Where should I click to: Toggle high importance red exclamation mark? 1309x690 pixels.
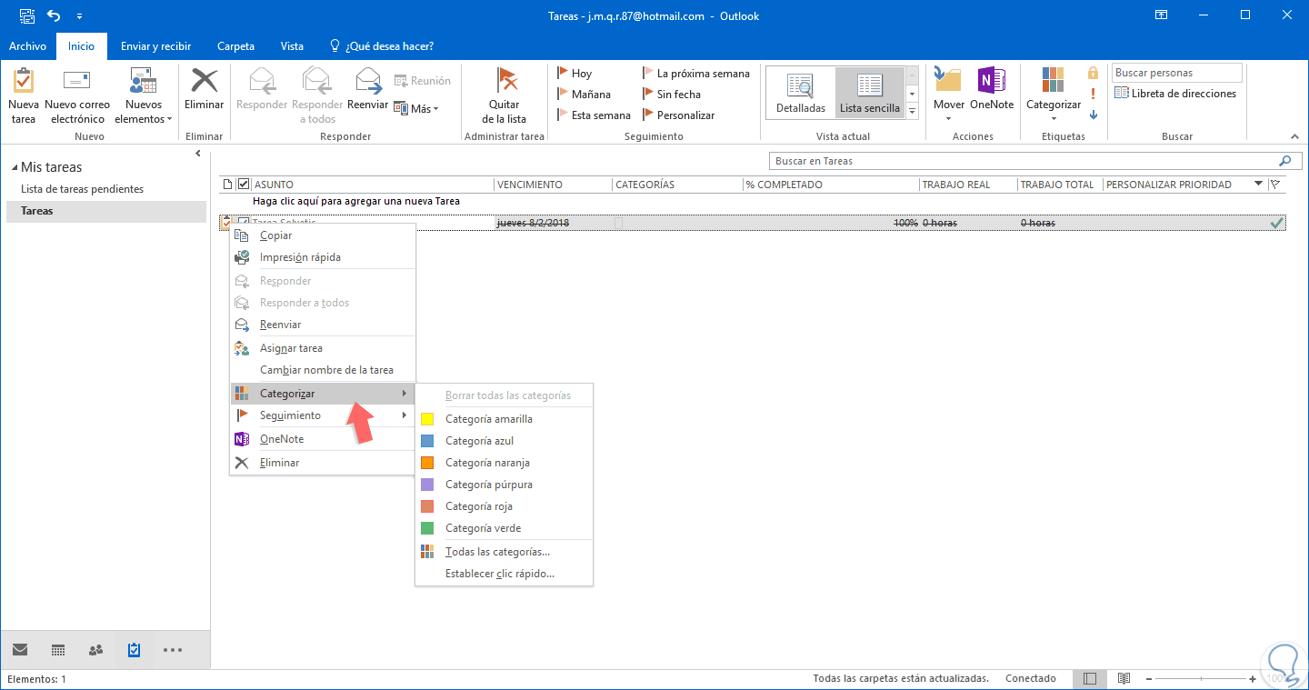pos(1094,94)
